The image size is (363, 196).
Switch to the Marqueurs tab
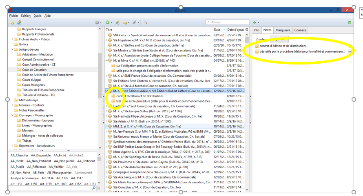283,30
